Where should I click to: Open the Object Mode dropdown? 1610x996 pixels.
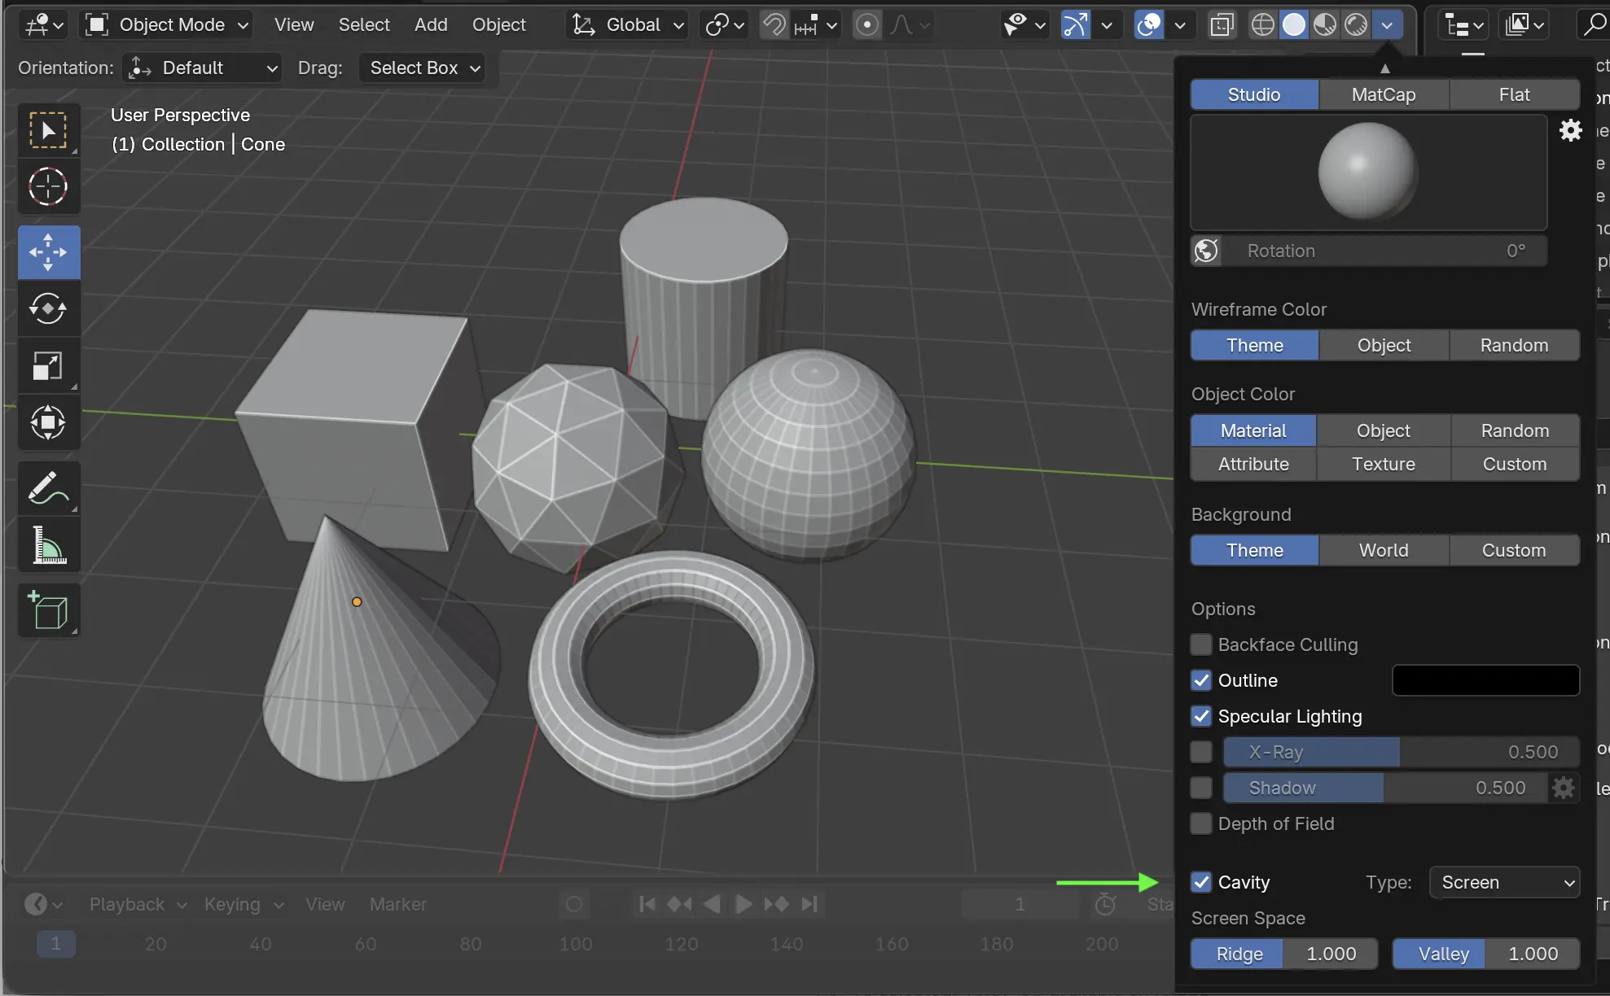pyautogui.click(x=167, y=25)
